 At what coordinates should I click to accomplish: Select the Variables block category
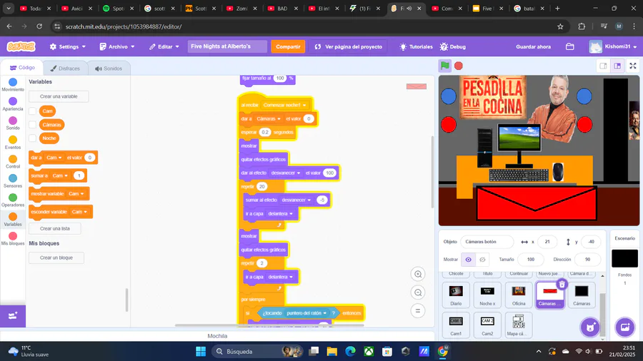(13, 220)
